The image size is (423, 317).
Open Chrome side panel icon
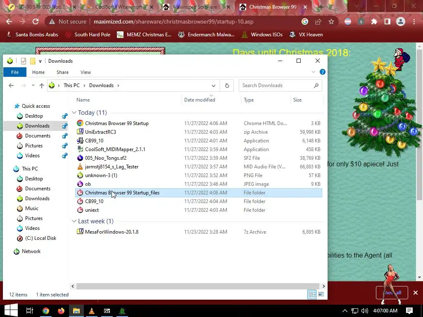click(x=387, y=21)
